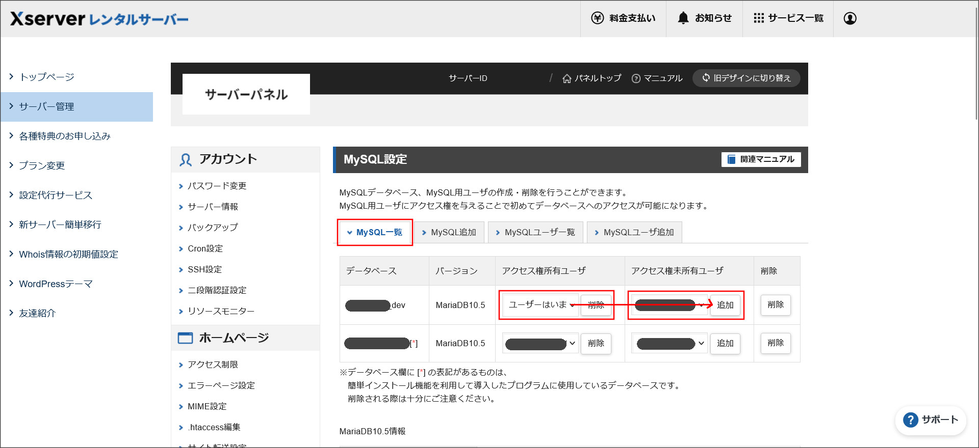Click the Xserver logo
Screen dimensions: 979x448
[x=99, y=19]
